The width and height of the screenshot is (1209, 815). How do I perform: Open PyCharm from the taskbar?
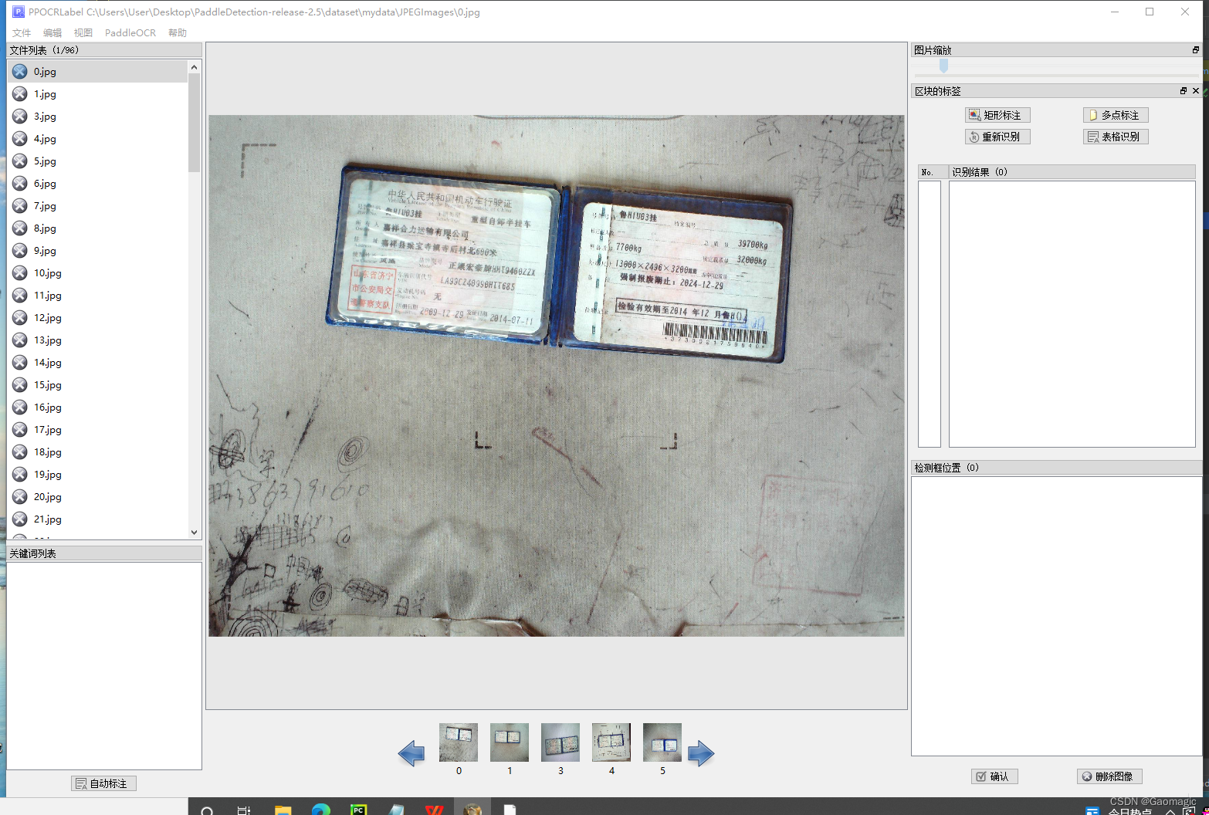(358, 810)
